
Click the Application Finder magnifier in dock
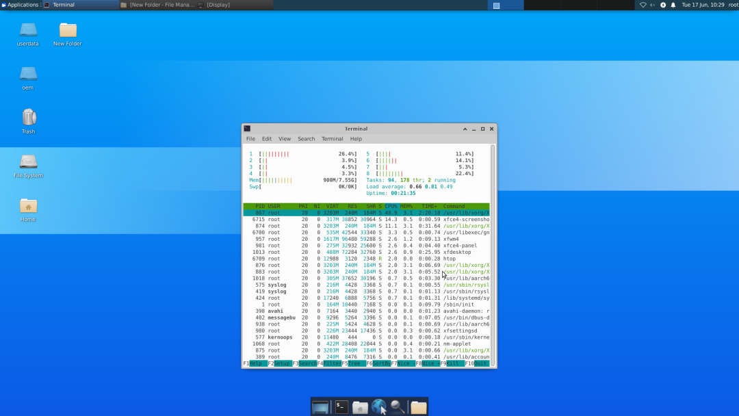[398, 407]
